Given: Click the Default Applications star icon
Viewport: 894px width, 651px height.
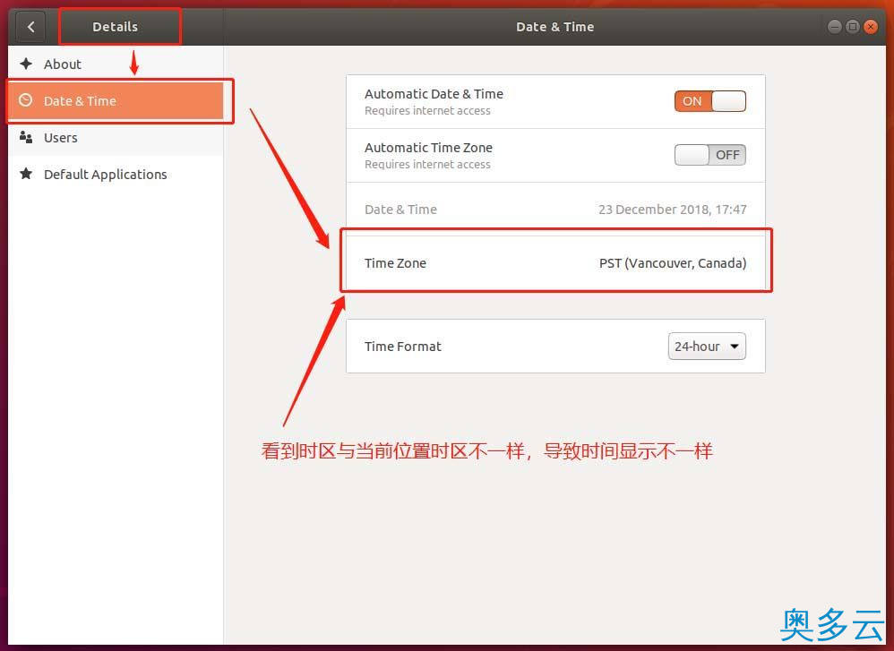Looking at the screenshot, I should pyautogui.click(x=26, y=175).
